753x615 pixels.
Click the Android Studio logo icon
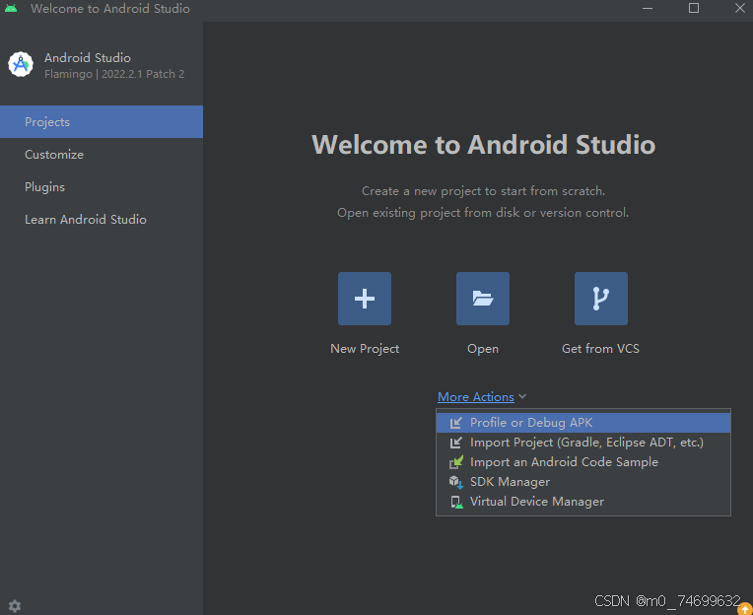21,64
